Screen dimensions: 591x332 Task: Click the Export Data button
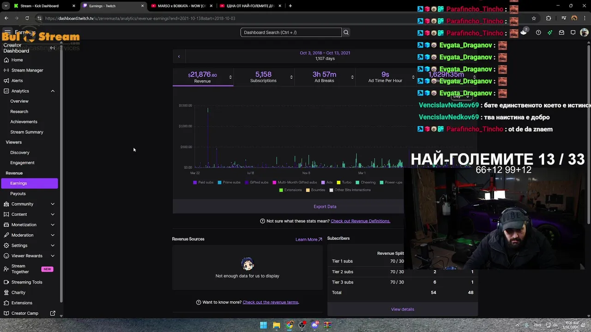coord(325,207)
